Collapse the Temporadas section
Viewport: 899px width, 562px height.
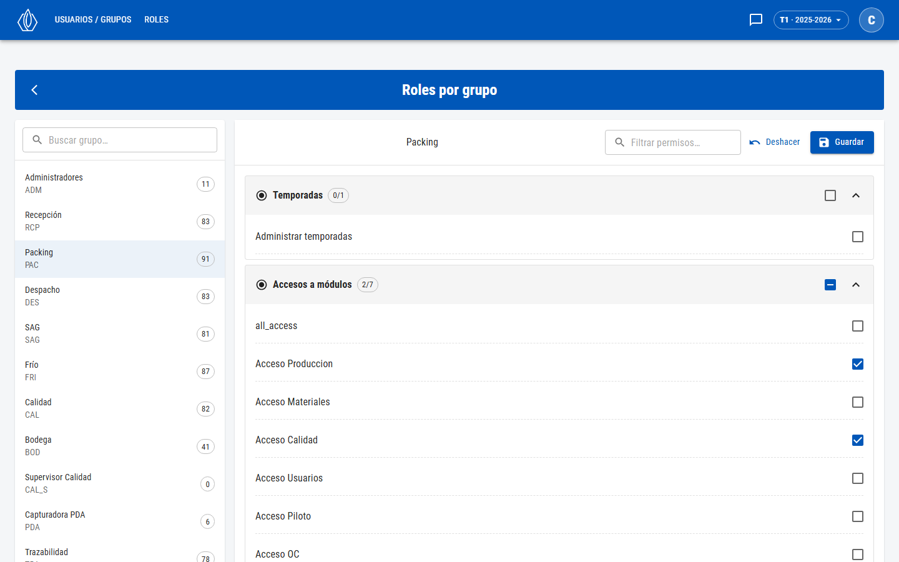coord(856,195)
